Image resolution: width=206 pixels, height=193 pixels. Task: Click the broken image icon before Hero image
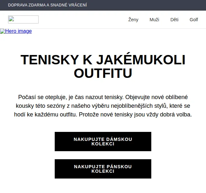(x=3, y=32)
